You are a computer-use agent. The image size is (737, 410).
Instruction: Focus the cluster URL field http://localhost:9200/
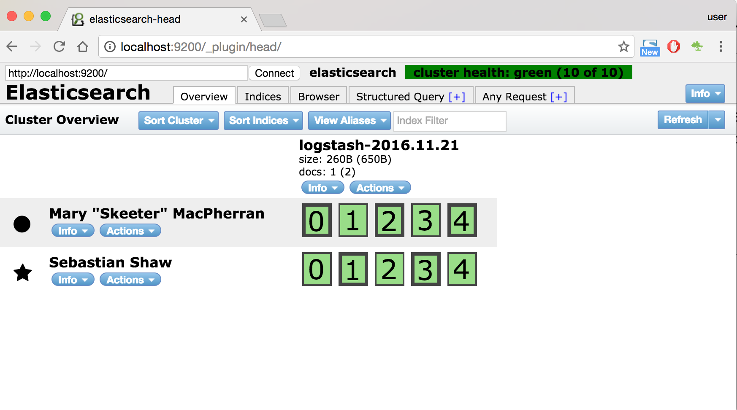126,73
